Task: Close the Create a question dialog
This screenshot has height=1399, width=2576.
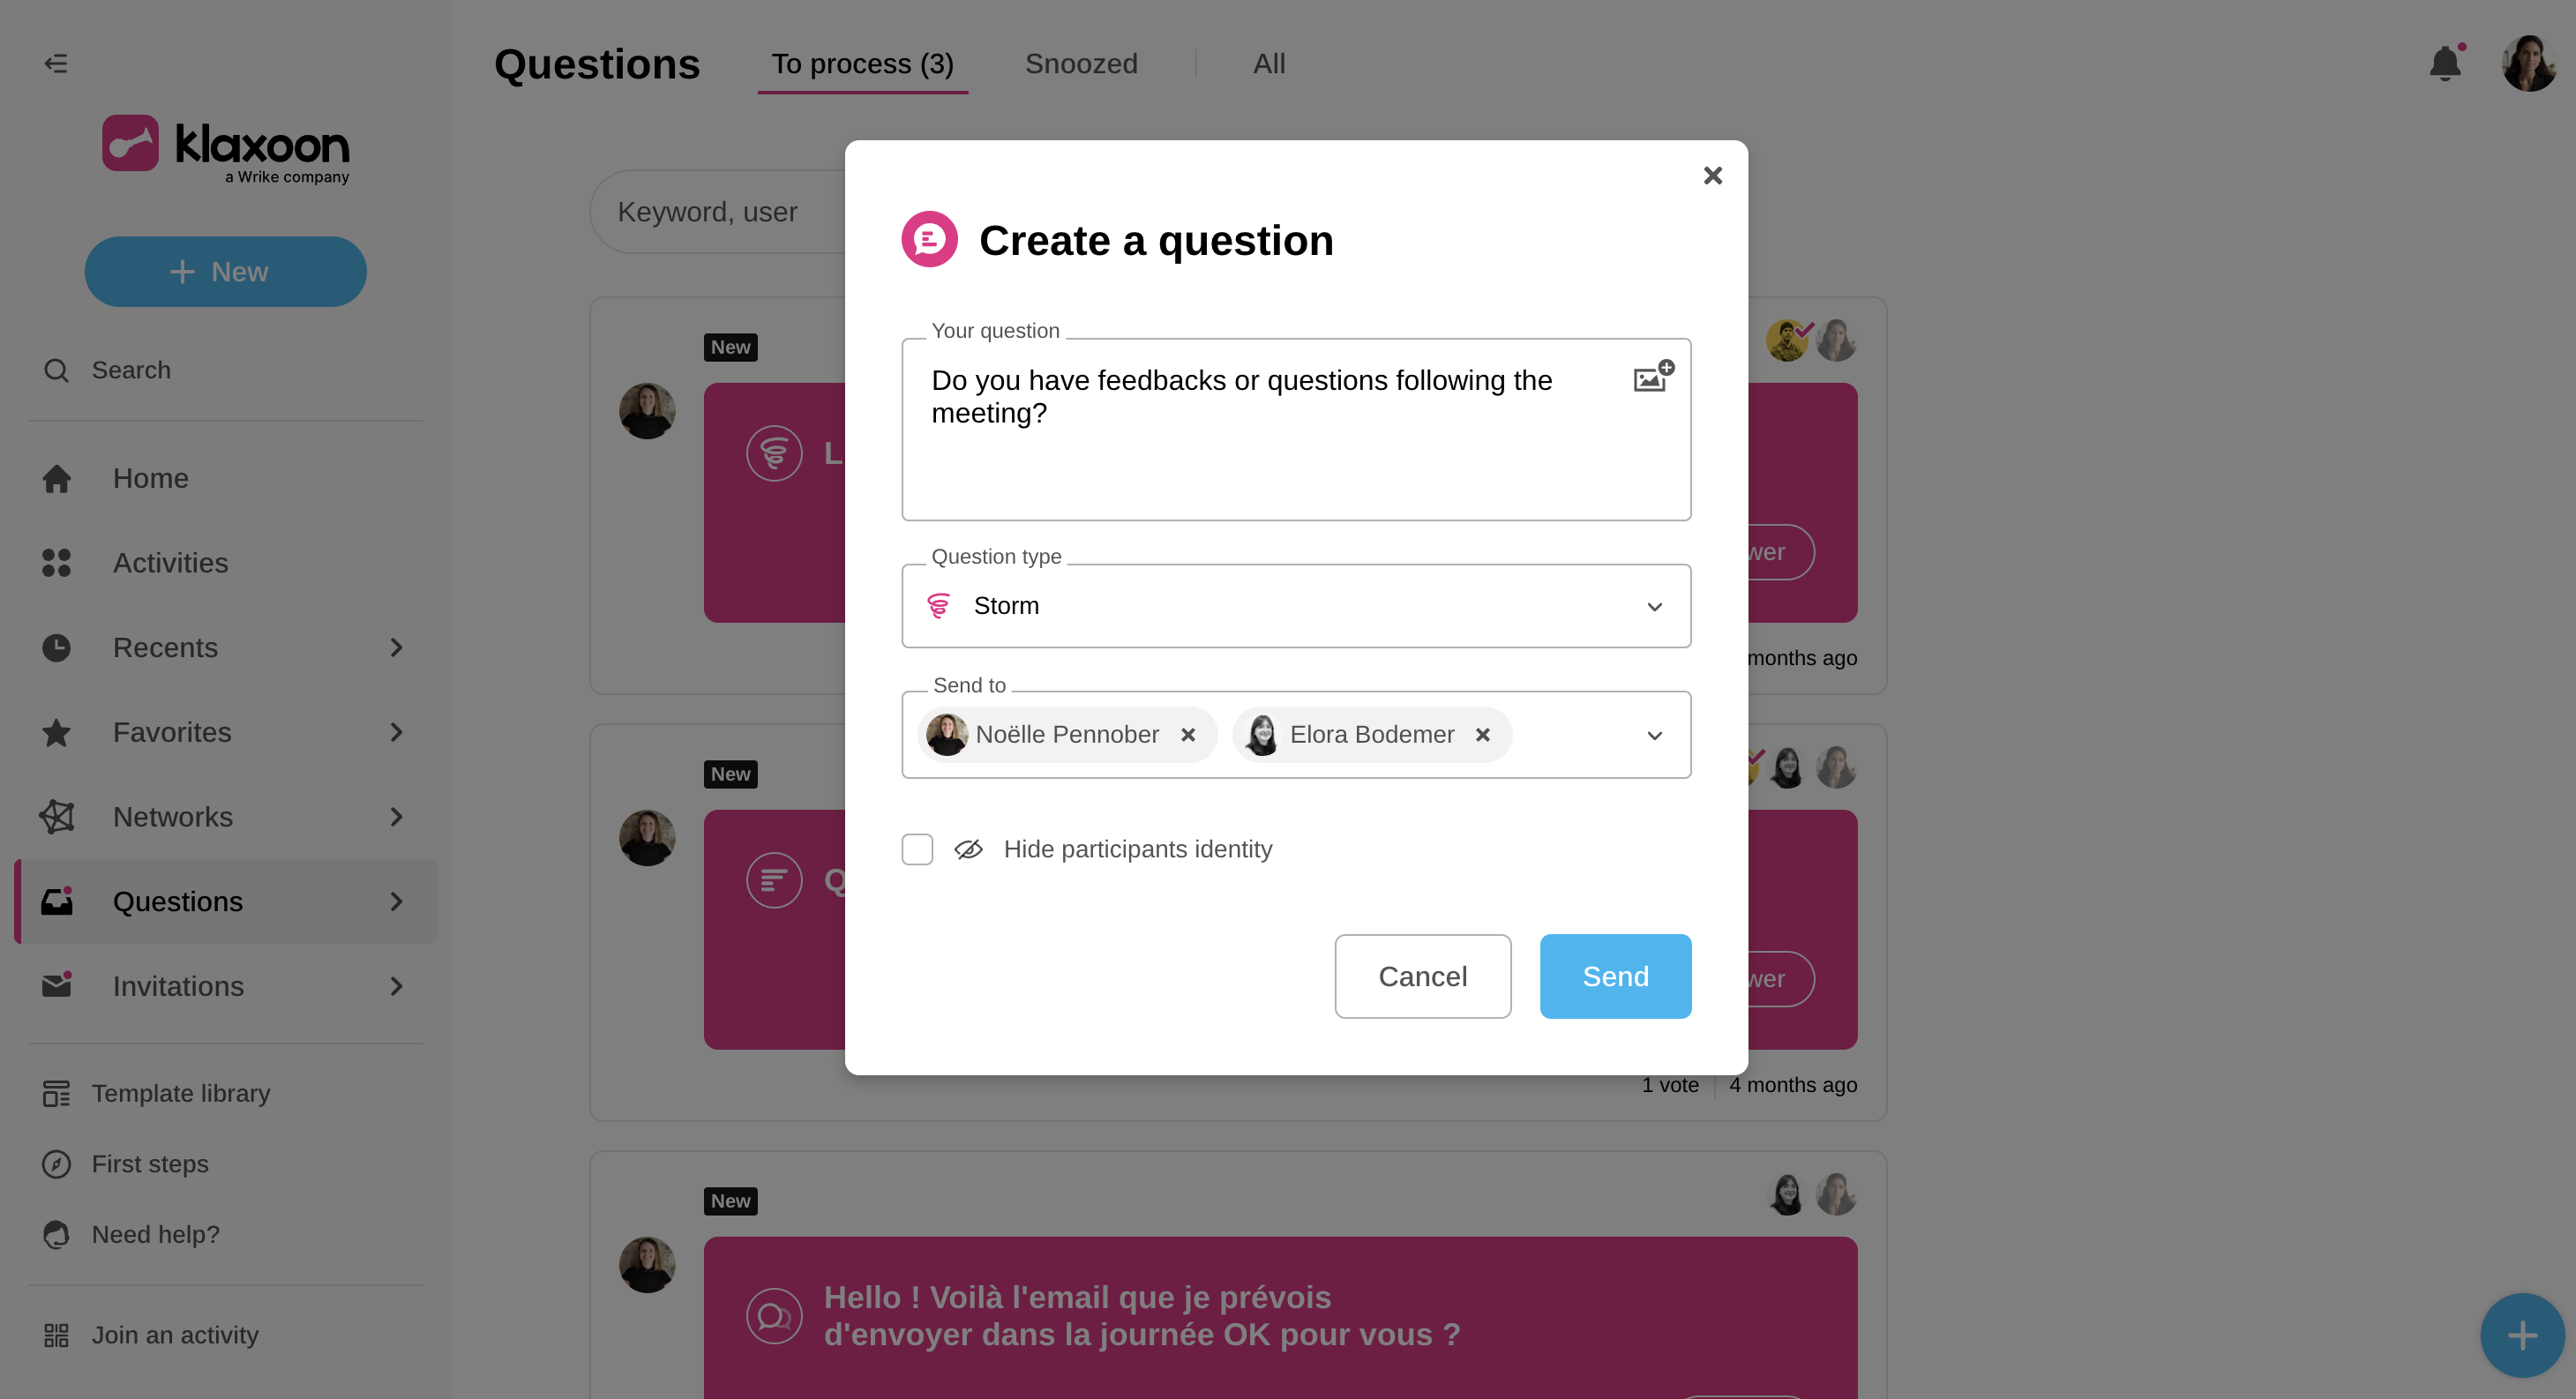Action: tap(1712, 176)
